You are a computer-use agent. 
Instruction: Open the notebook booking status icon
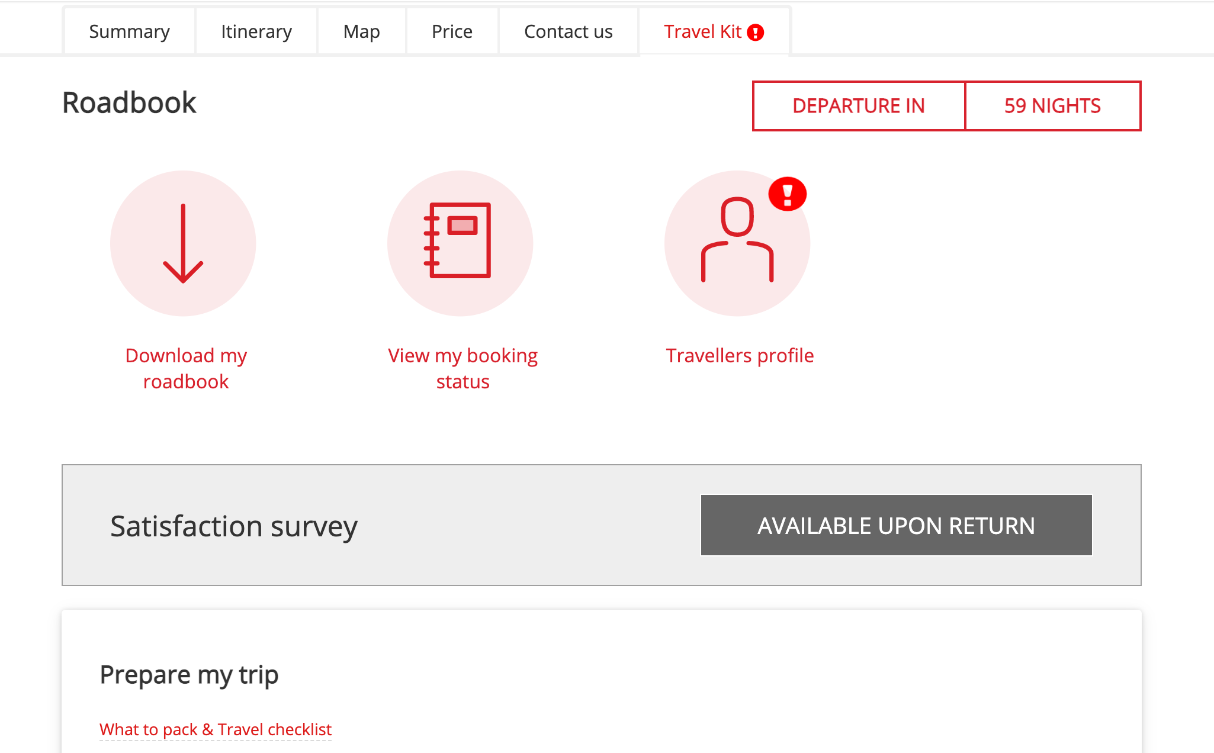tap(460, 243)
